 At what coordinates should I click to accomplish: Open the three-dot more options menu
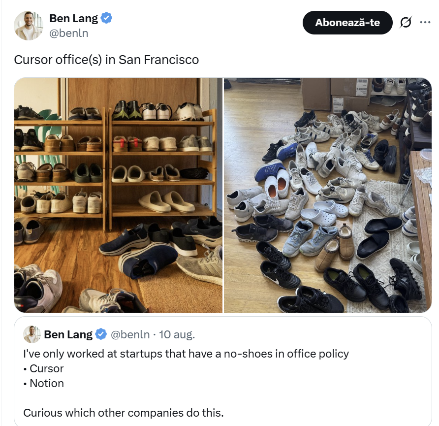click(425, 22)
